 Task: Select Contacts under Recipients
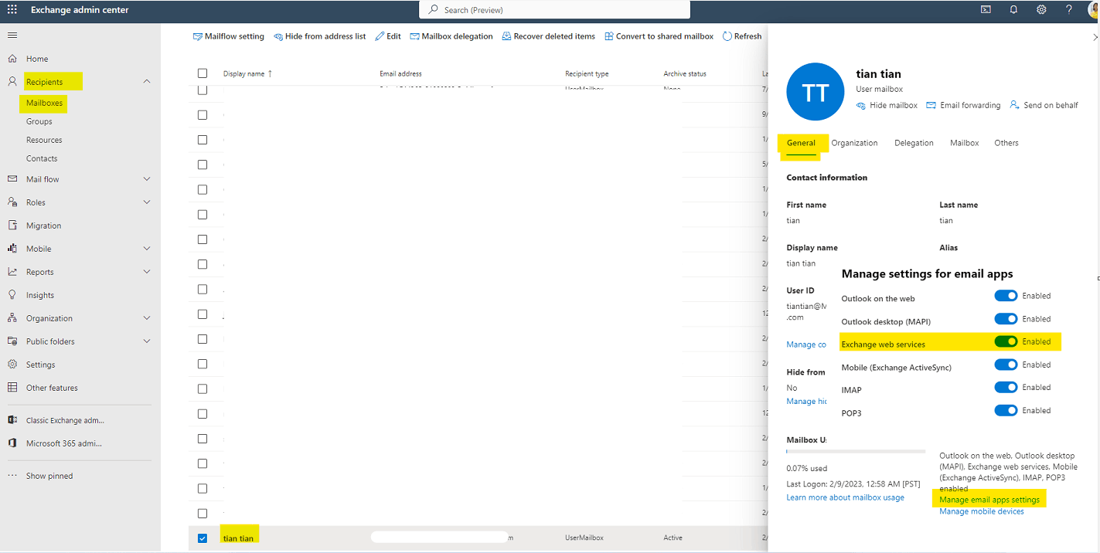pyautogui.click(x=42, y=158)
